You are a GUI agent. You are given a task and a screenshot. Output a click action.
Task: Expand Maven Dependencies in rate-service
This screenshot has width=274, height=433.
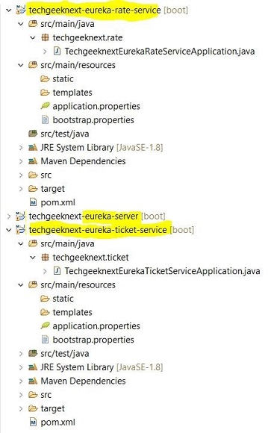21,161
